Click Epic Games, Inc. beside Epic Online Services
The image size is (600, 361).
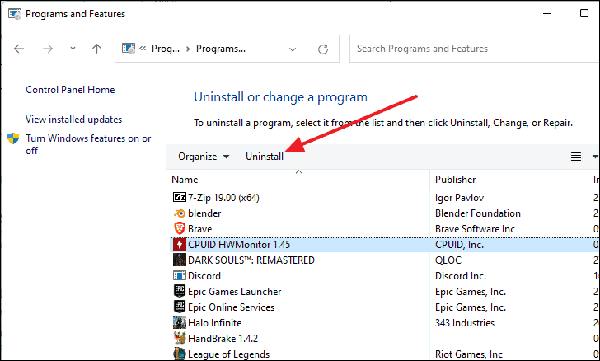pyautogui.click(x=471, y=307)
